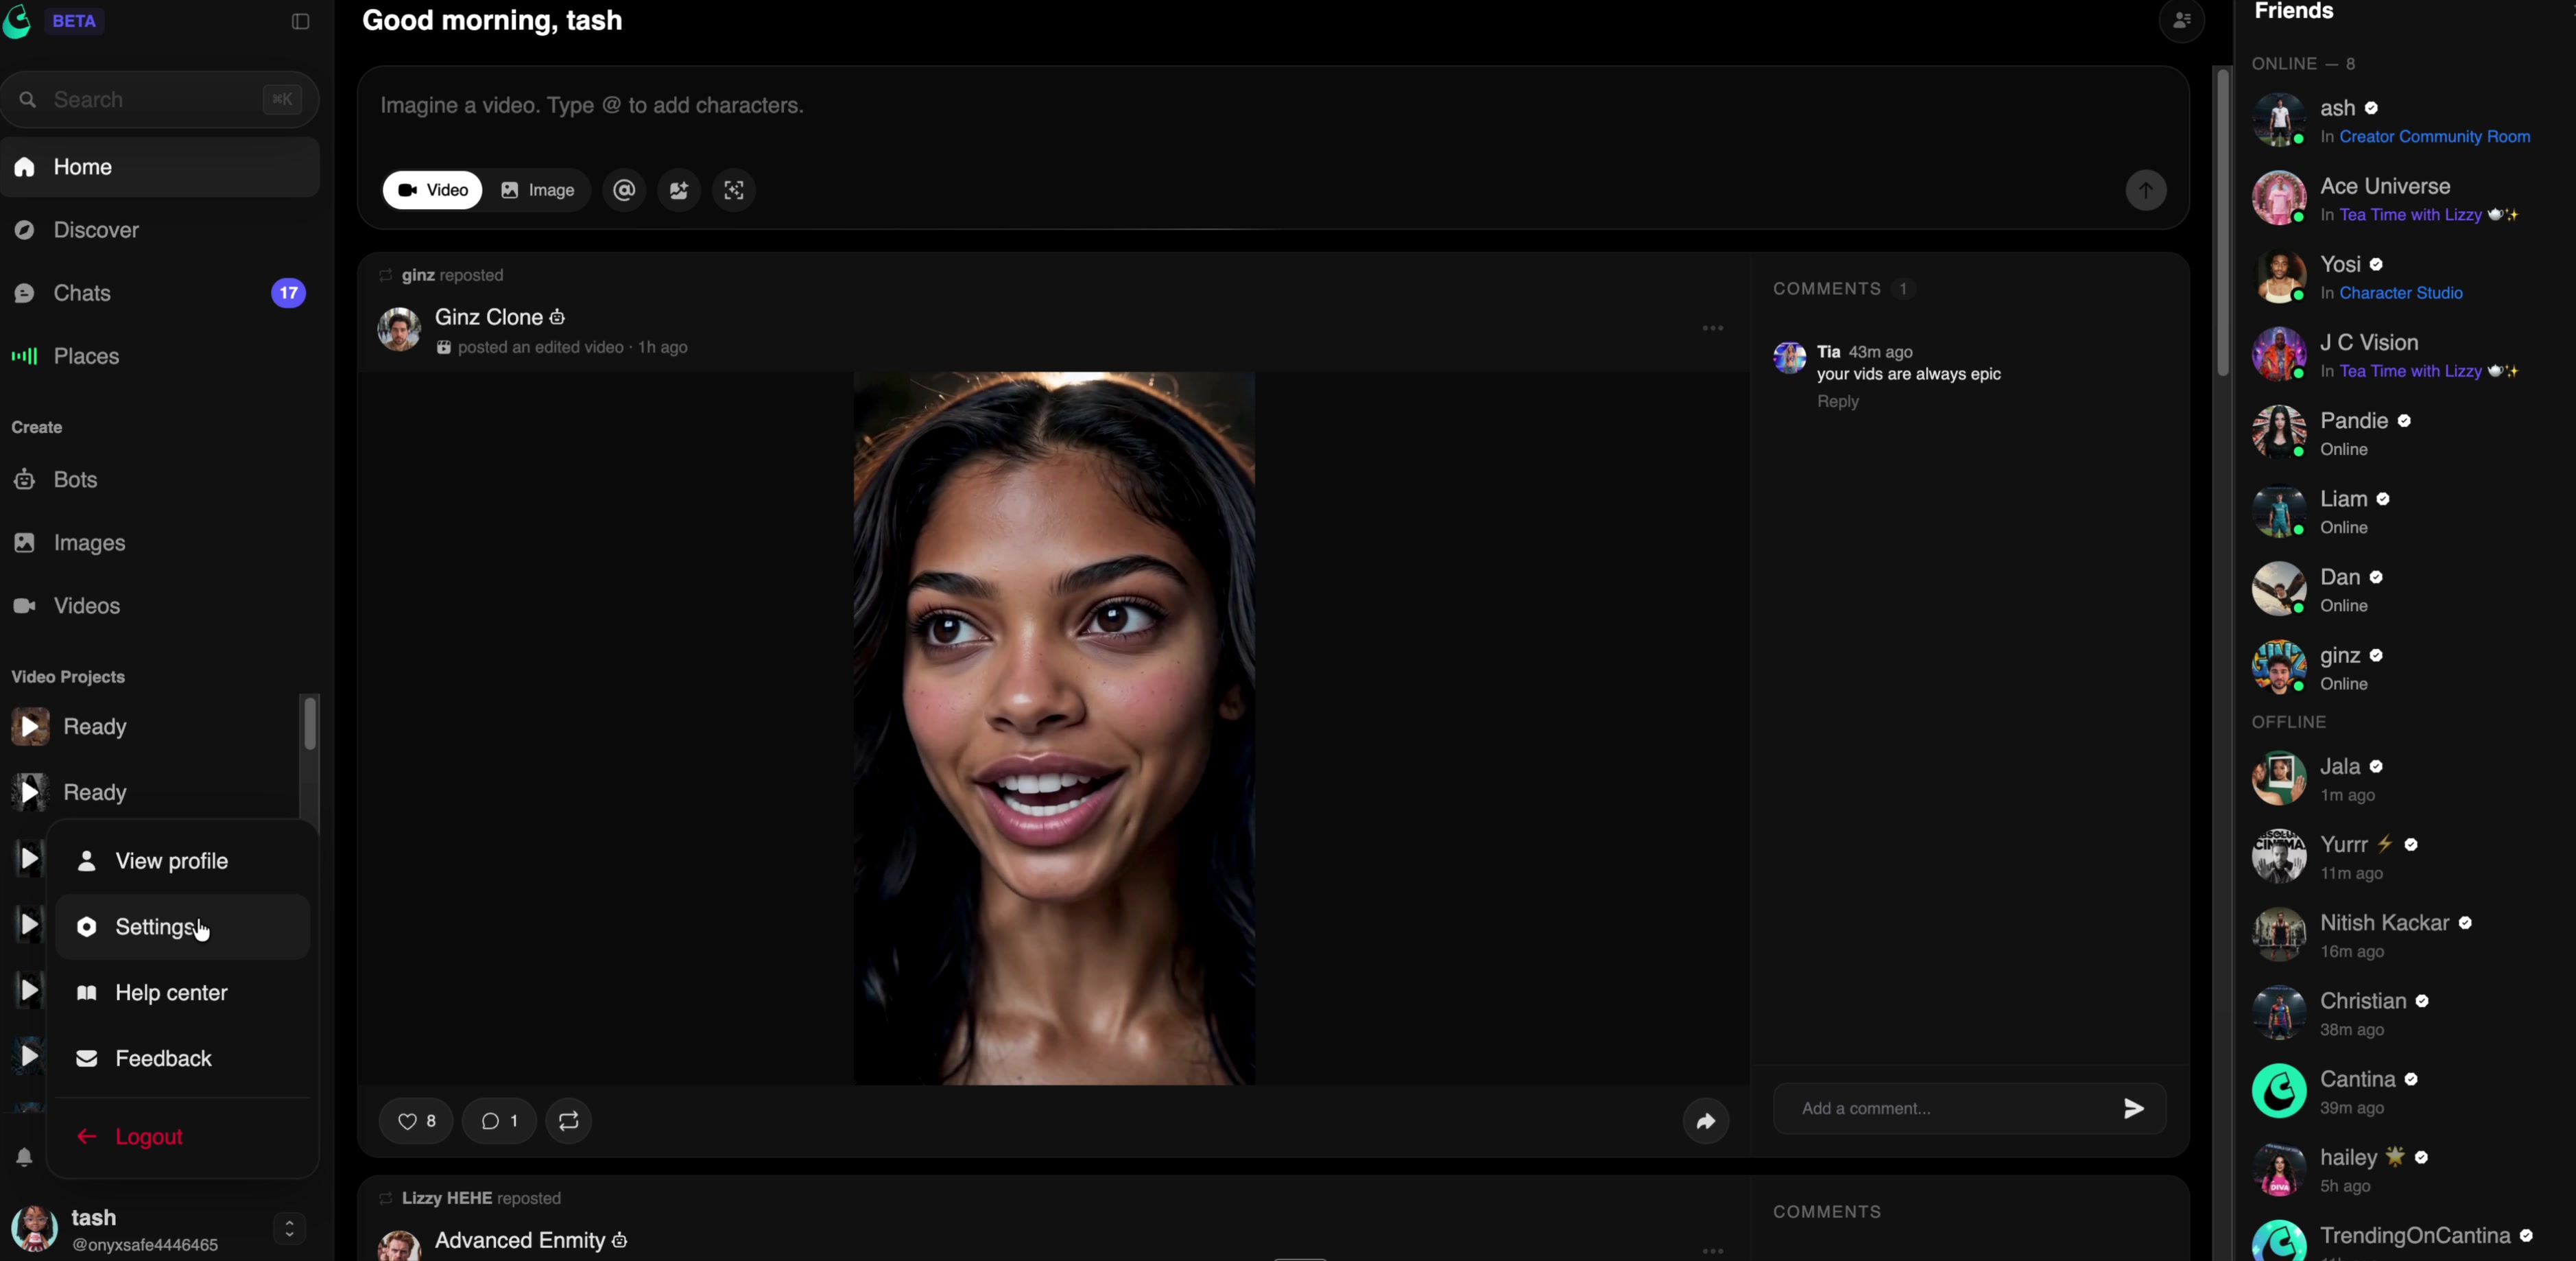2576x1261 pixels.
Task: Select View profile menu item
Action: coord(182,861)
